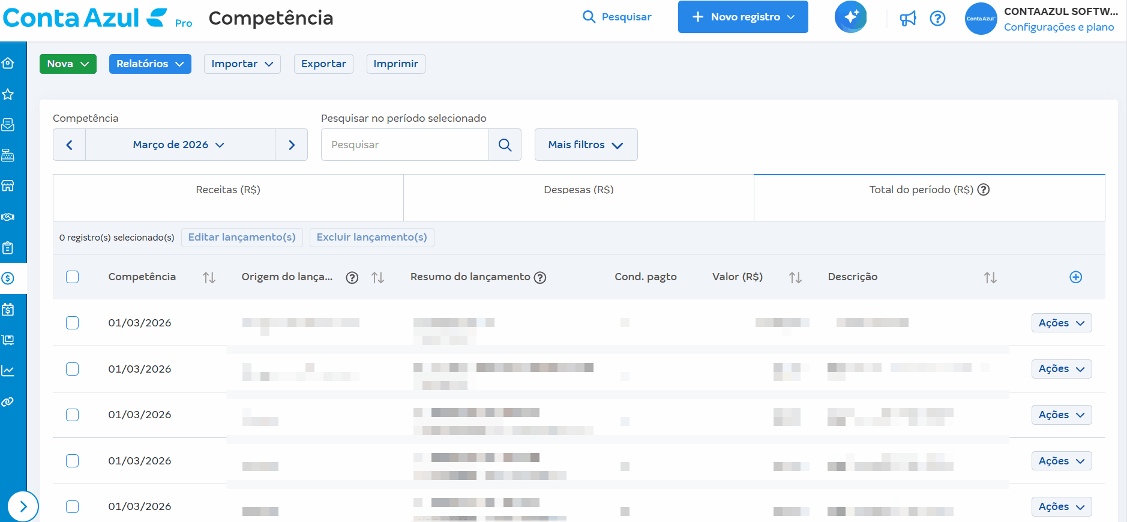Open the envelope sidebar icon

[8, 125]
